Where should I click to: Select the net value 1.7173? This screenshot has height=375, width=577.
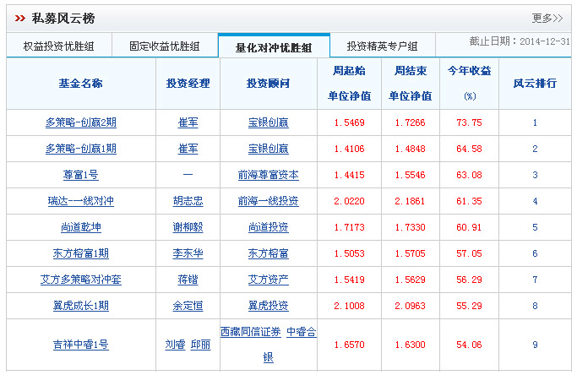point(349,227)
